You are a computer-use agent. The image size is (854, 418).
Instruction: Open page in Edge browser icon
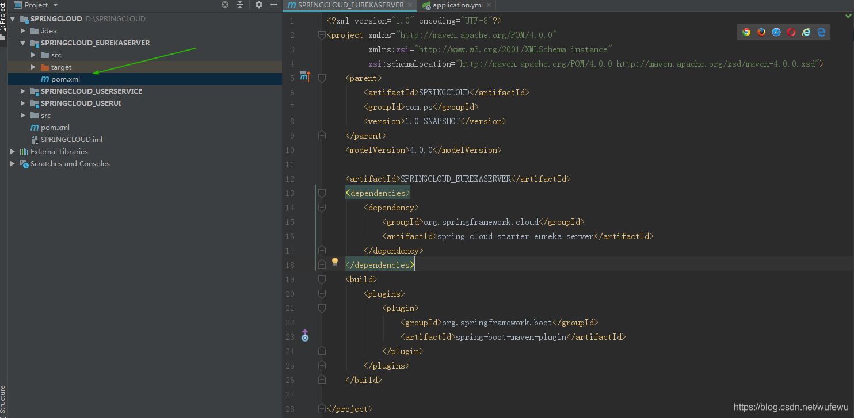[821, 32]
